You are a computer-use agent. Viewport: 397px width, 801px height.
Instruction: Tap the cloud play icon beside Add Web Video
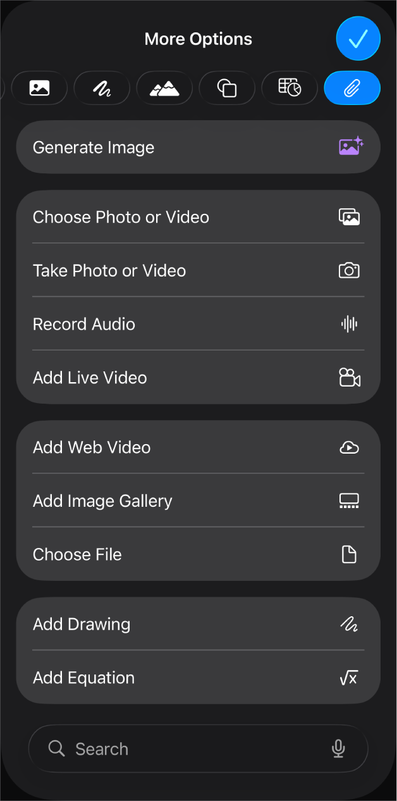pos(349,447)
